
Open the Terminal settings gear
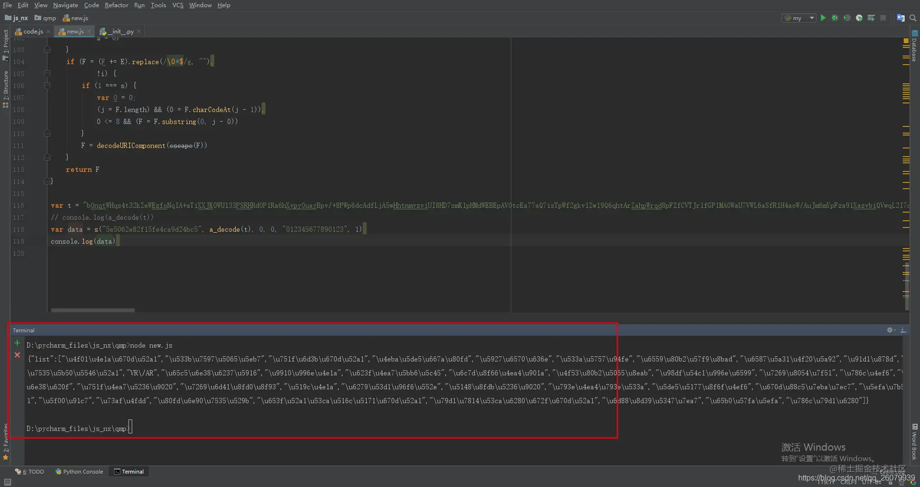pyautogui.click(x=890, y=330)
